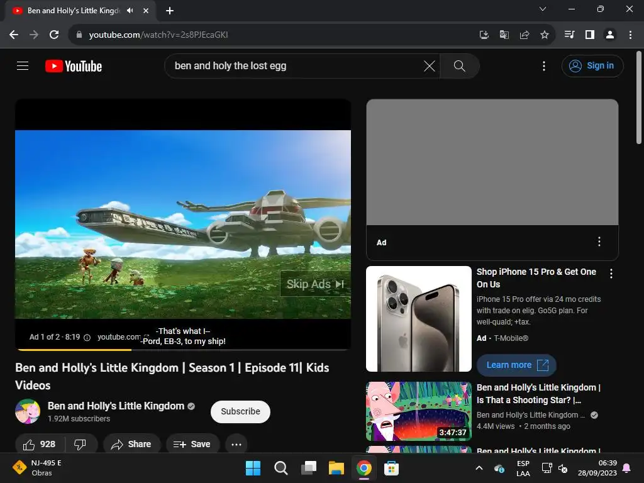Screen dimensions: 644x483
Task: Bookmark this tab with star icon
Action: pyautogui.click(x=545, y=35)
